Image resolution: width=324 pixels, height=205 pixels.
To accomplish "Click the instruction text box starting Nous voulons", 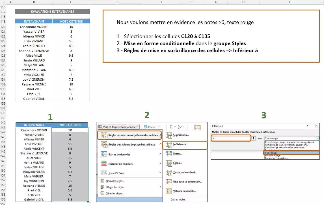I will pos(211,36).
